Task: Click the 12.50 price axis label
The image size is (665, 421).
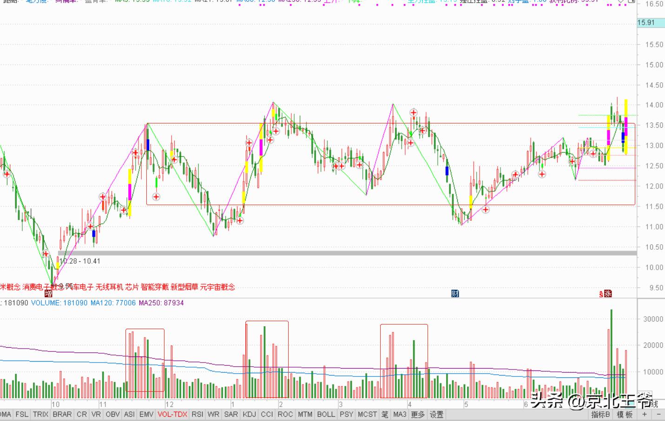Action: tap(654, 166)
